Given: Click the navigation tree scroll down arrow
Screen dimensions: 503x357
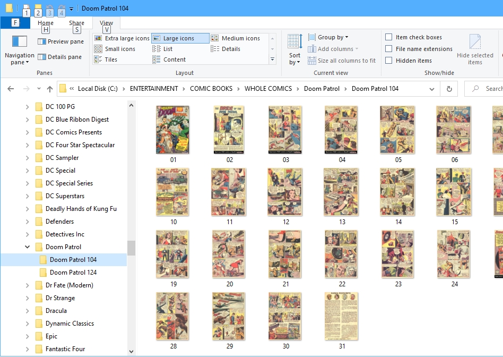Looking at the screenshot, I should [131, 352].
